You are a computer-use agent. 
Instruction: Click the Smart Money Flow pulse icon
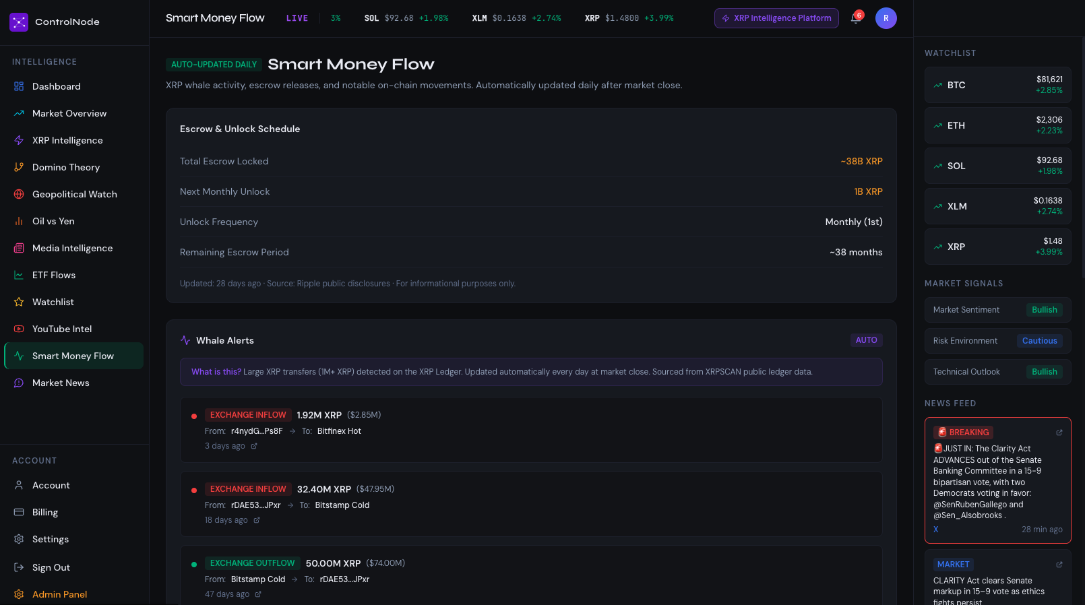[x=19, y=356]
